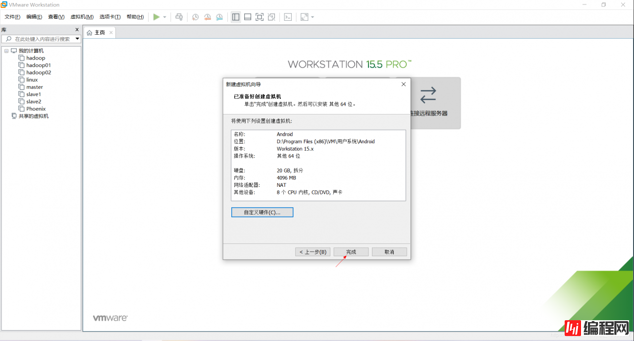
Task: Open the Snapshot Manager icon
Action: point(219,17)
